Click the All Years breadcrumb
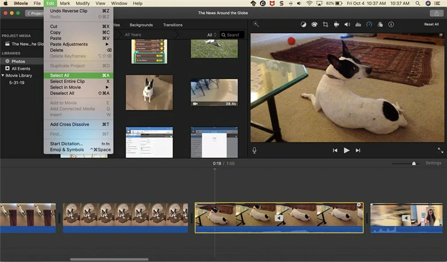This screenshot has width=447, height=262. tap(133, 35)
